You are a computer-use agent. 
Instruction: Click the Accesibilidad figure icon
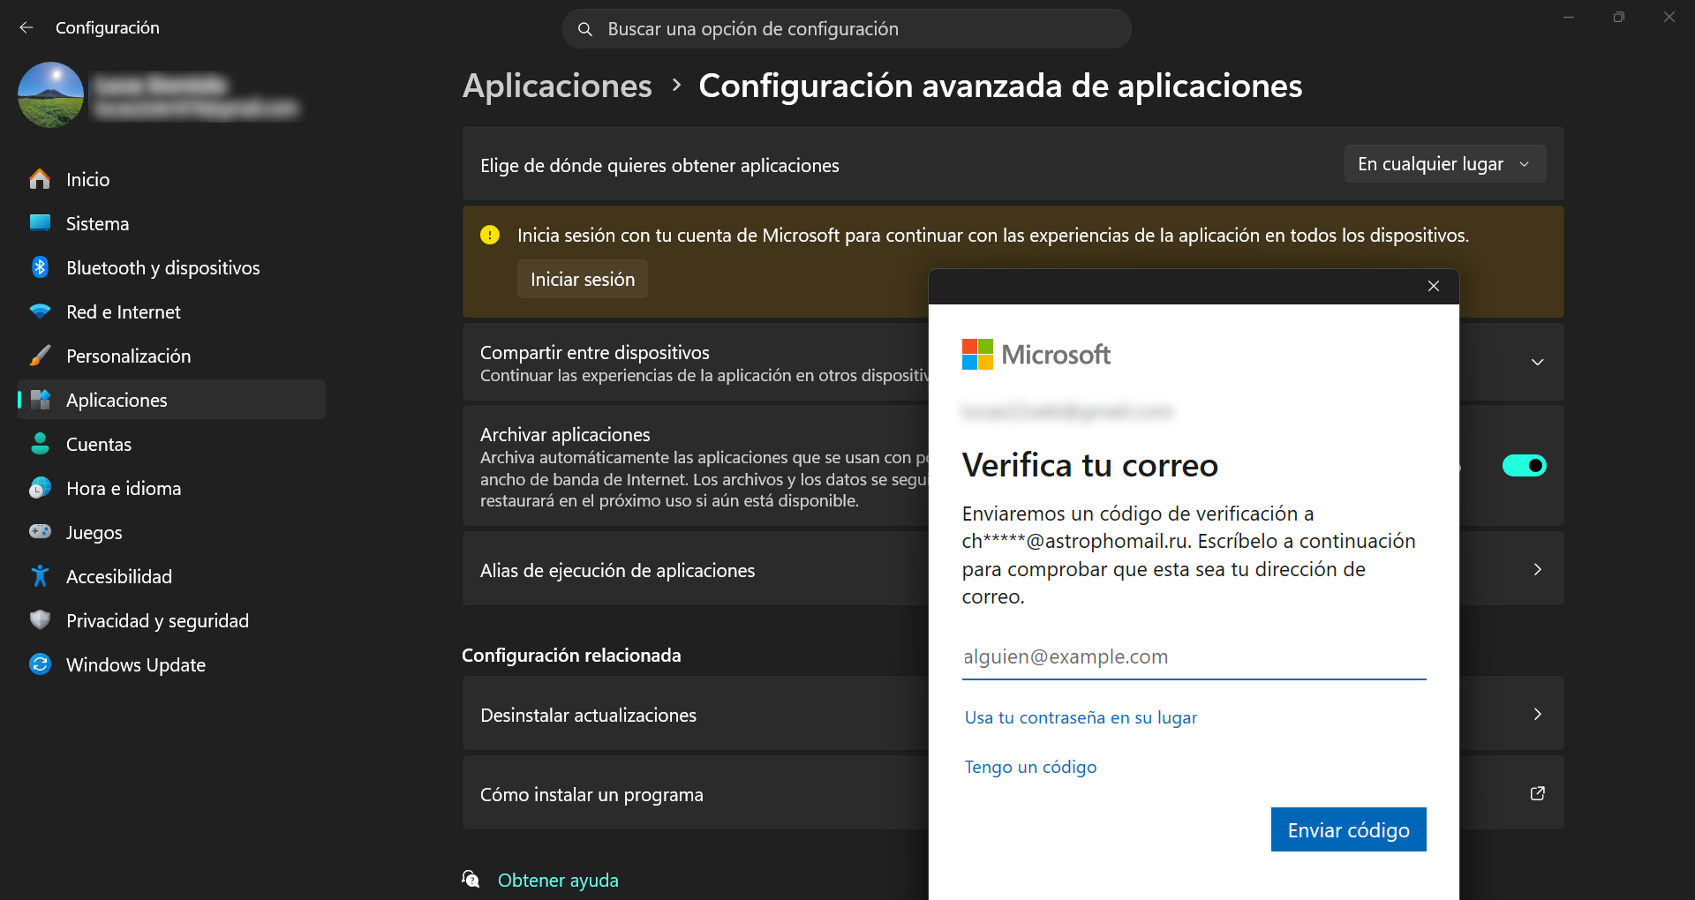coord(40,576)
